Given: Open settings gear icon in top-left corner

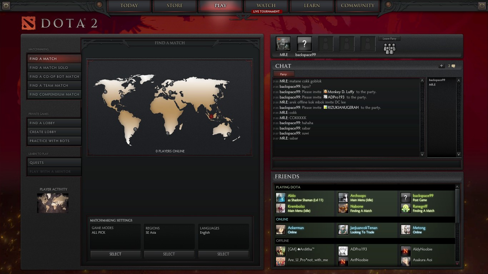Looking at the screenshot, I should coord(6,5).
